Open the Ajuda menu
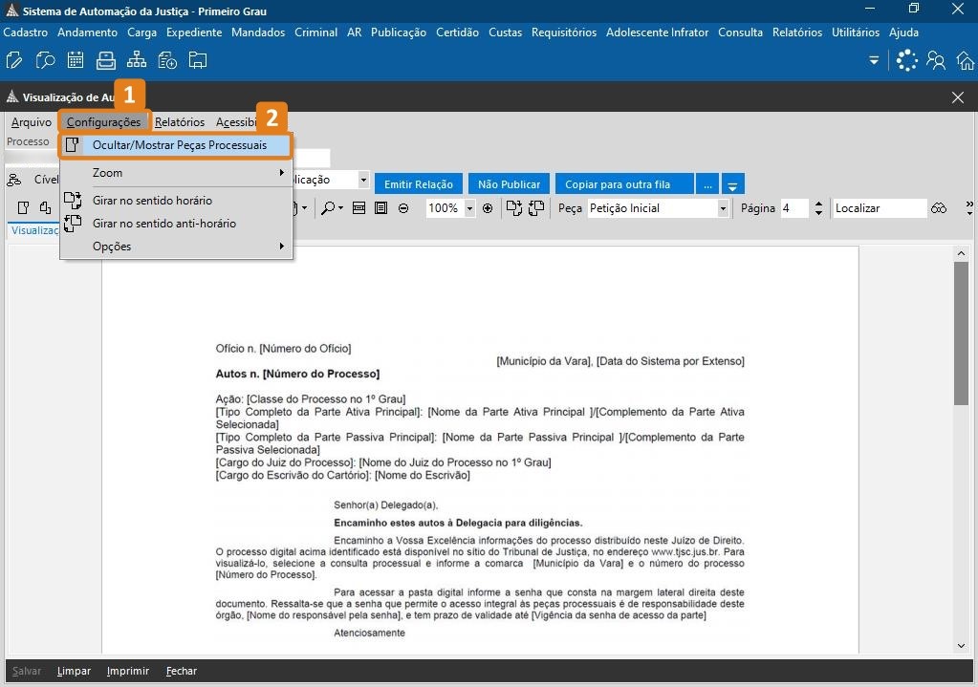 [903, 32]
